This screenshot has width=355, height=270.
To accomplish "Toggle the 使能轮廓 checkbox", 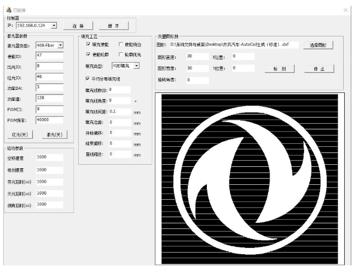I will (x=88, y=54).
